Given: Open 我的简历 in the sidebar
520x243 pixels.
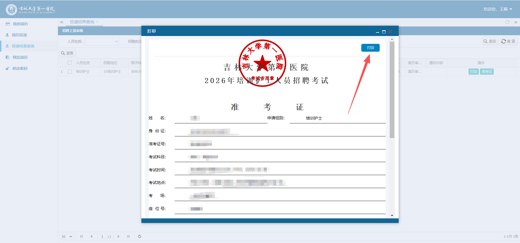Looking at the screenshot, I should pos(20,24).
